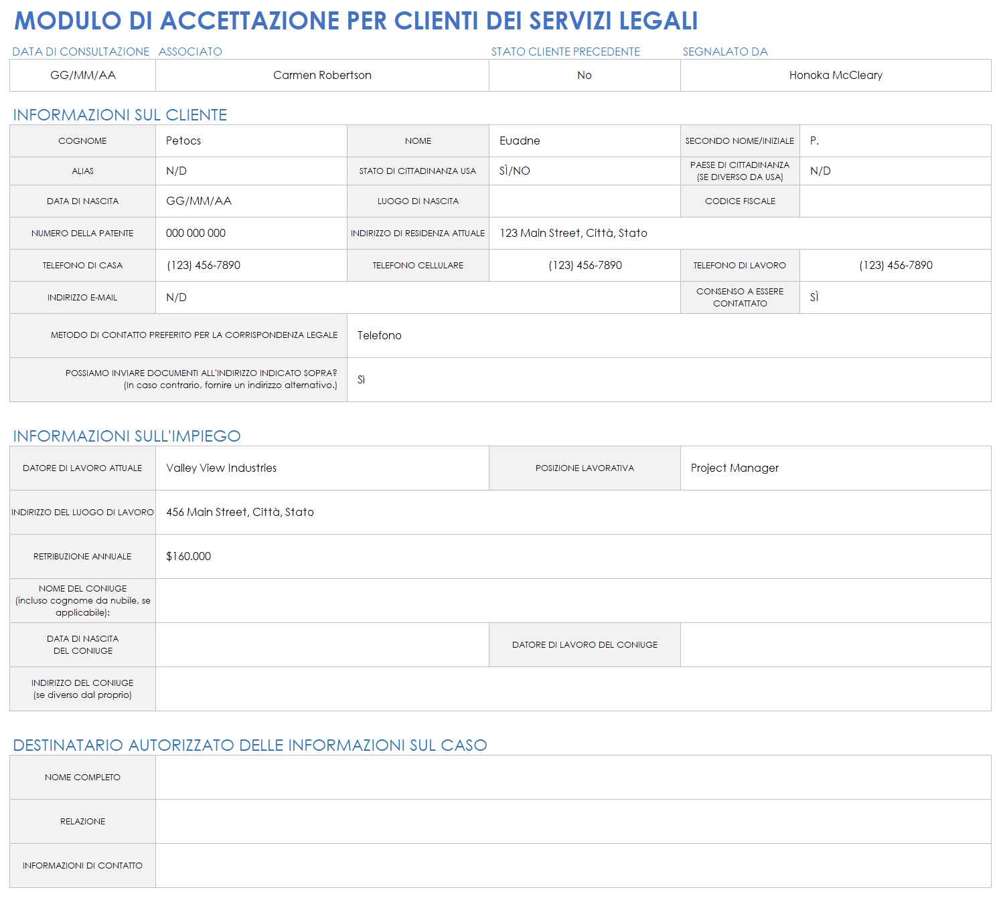Click the 'STATO CLIENTE PRECEDENTE' header
1003x898 pixels.
pyautogui.click(x=566, y=52)
